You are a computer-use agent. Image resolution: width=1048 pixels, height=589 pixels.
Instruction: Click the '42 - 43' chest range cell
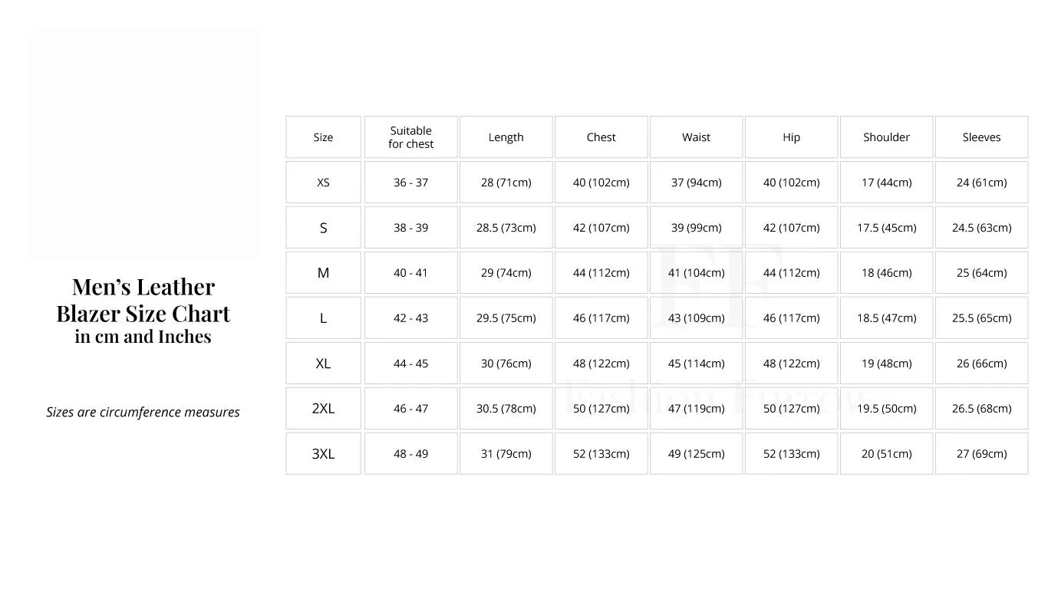click(410, 318)
